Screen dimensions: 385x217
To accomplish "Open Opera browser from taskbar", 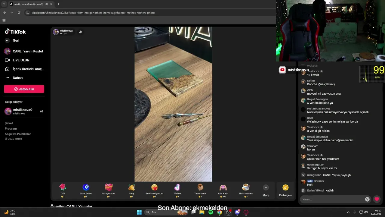I will point(246,212).
